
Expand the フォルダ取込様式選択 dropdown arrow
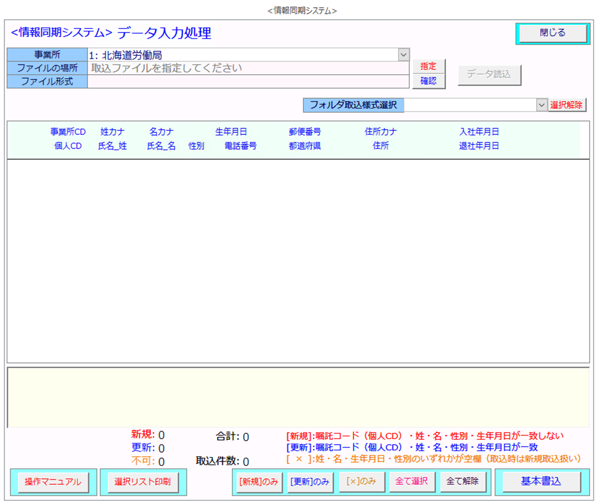pyautogui.click(x=541, y=105)
